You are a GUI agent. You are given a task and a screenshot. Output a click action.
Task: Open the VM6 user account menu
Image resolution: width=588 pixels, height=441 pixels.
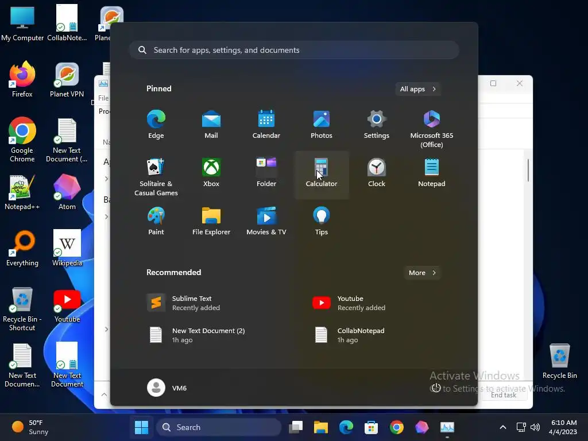167,388
